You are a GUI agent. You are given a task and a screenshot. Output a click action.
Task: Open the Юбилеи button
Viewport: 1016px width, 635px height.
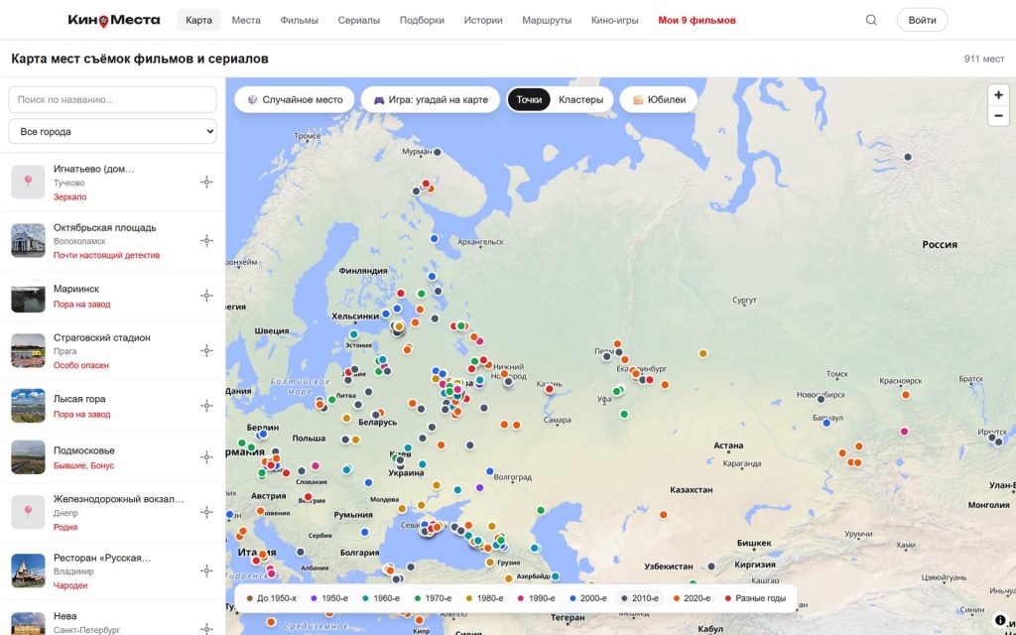tap(659, 100)
